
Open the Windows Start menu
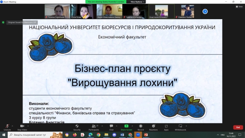pos(4,135)
